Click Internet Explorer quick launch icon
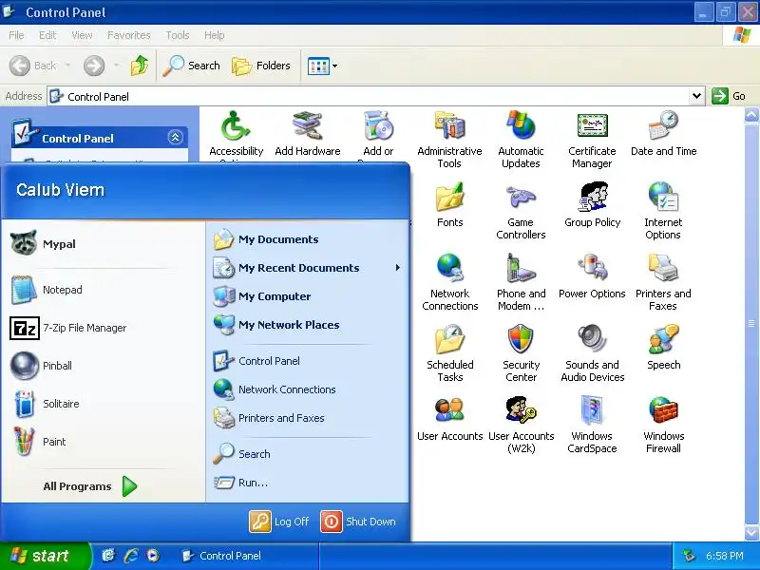760x570 pixels. point(131,556)
